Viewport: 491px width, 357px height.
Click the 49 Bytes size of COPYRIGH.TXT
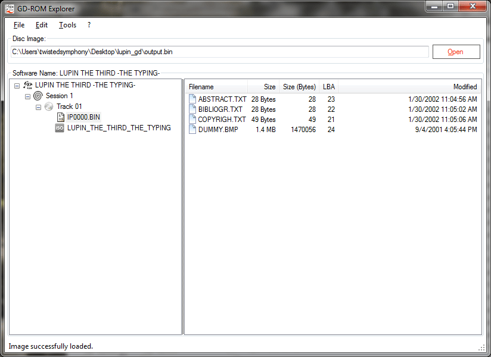[263, 120]
